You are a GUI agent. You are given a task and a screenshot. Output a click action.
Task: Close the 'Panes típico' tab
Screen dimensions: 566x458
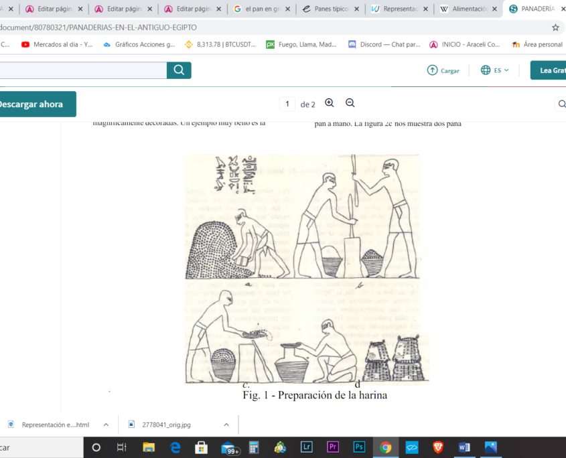click(356, 9)
